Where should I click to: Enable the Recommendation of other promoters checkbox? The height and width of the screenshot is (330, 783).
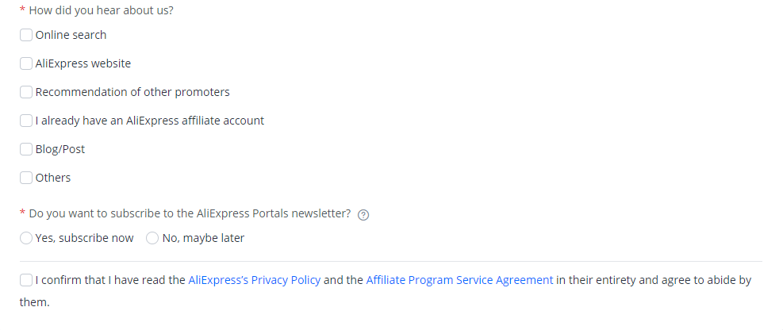tap(26, 92)
